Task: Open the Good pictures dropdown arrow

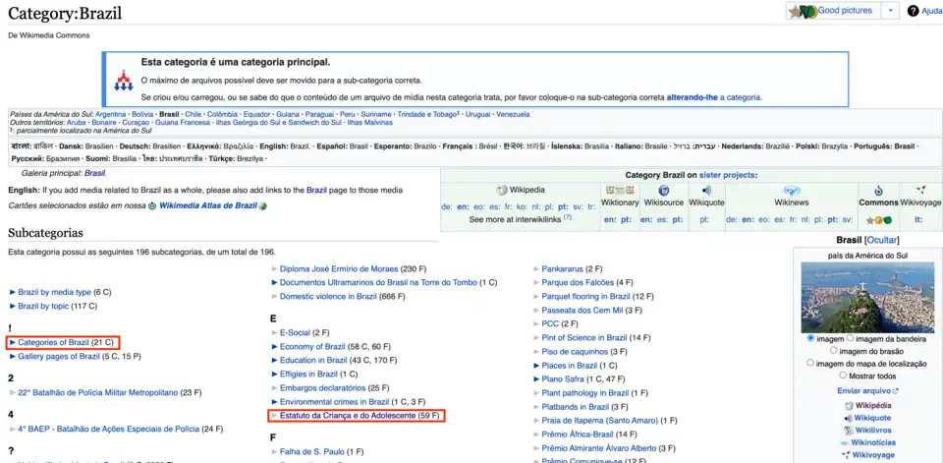Action: coord(890,11)
